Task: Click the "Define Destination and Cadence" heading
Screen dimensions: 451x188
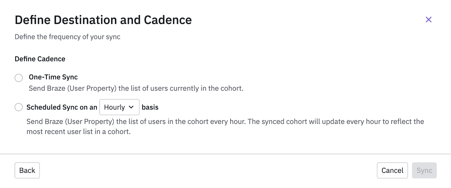Action: click(103, 20)
